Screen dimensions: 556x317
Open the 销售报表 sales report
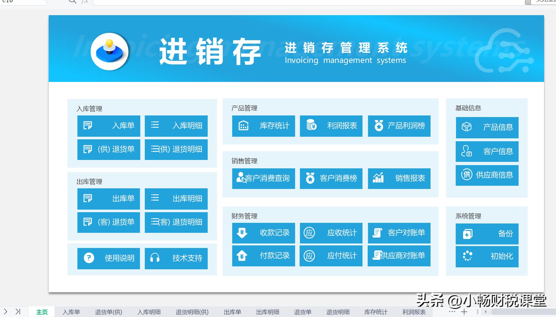pyautogui.click(x=399, y=179)
